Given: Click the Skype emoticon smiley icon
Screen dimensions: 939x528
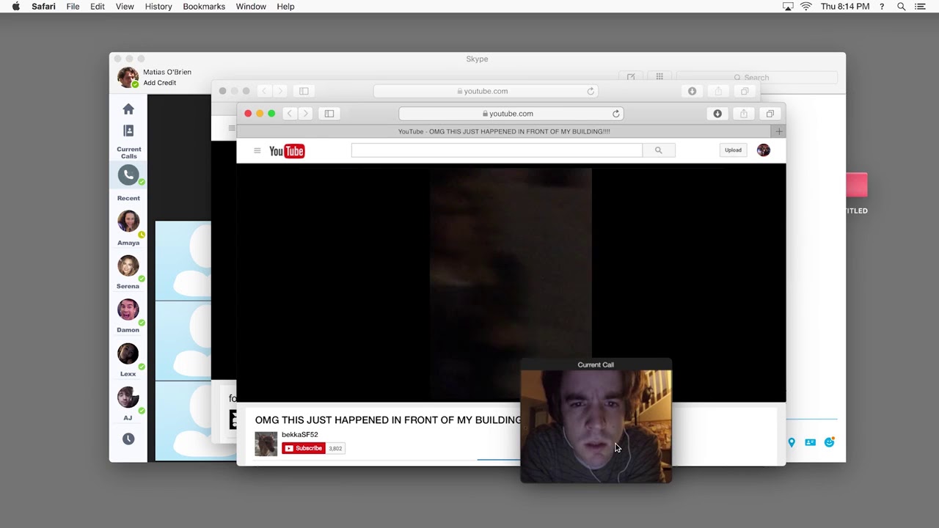Looking at the screenshot, I should 829,442.
